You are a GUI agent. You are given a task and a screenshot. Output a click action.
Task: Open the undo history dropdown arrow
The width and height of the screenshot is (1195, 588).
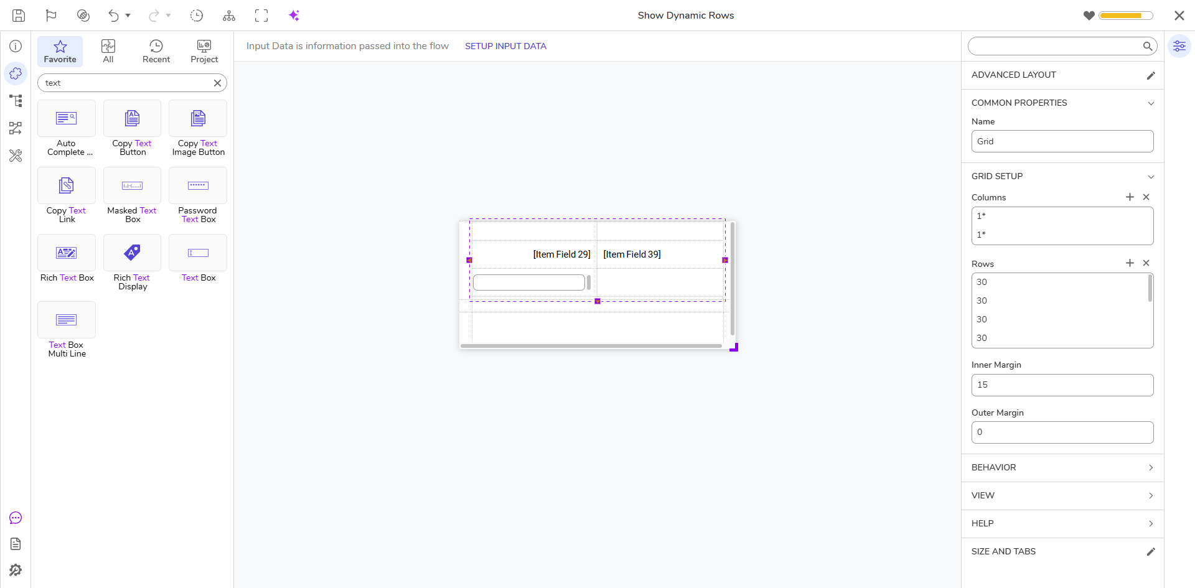click(x=128, y=16)
